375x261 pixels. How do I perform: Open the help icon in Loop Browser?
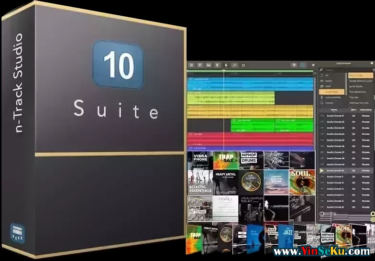pos(372,63)
